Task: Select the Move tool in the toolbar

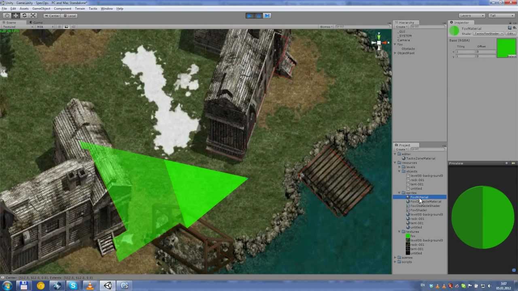Action: (15, 15)
